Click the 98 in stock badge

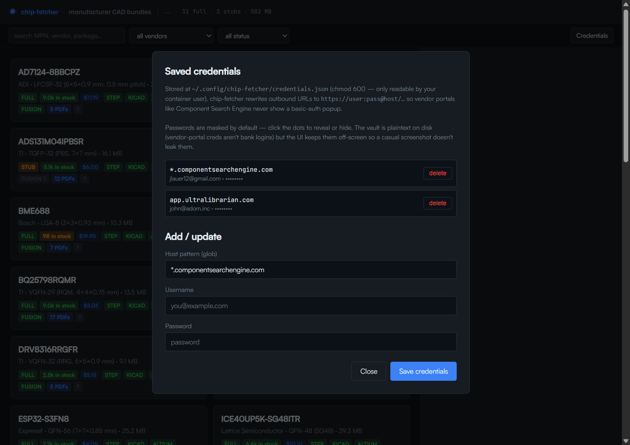57,236
